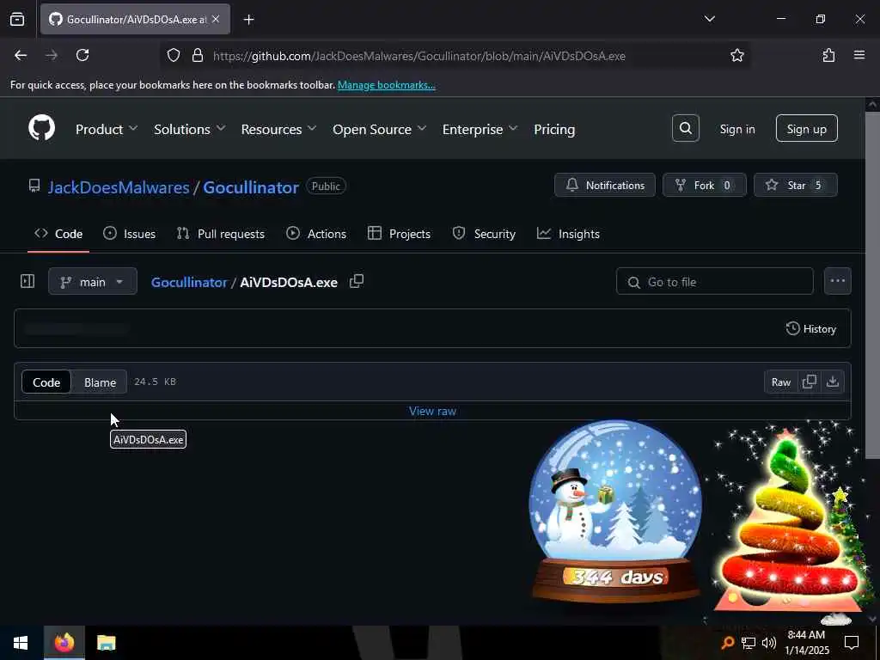Image resolution: width=880 pixels, height=660 pixels.
Task: Open the Actions tab
Action: tap(316, 234)
